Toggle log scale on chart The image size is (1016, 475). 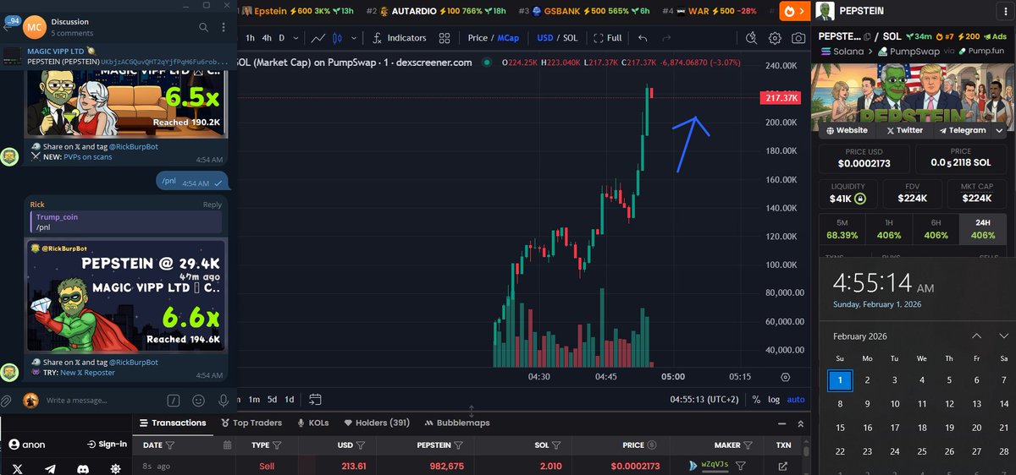pyautogui.click(x=774, y=399)
